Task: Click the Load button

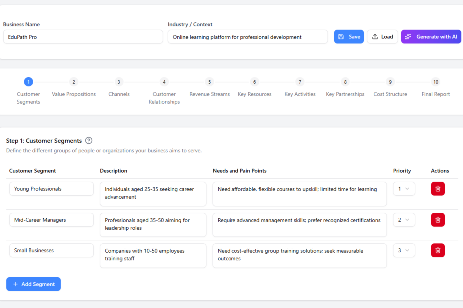Action: pyautogui.click(x=382, y=37)
